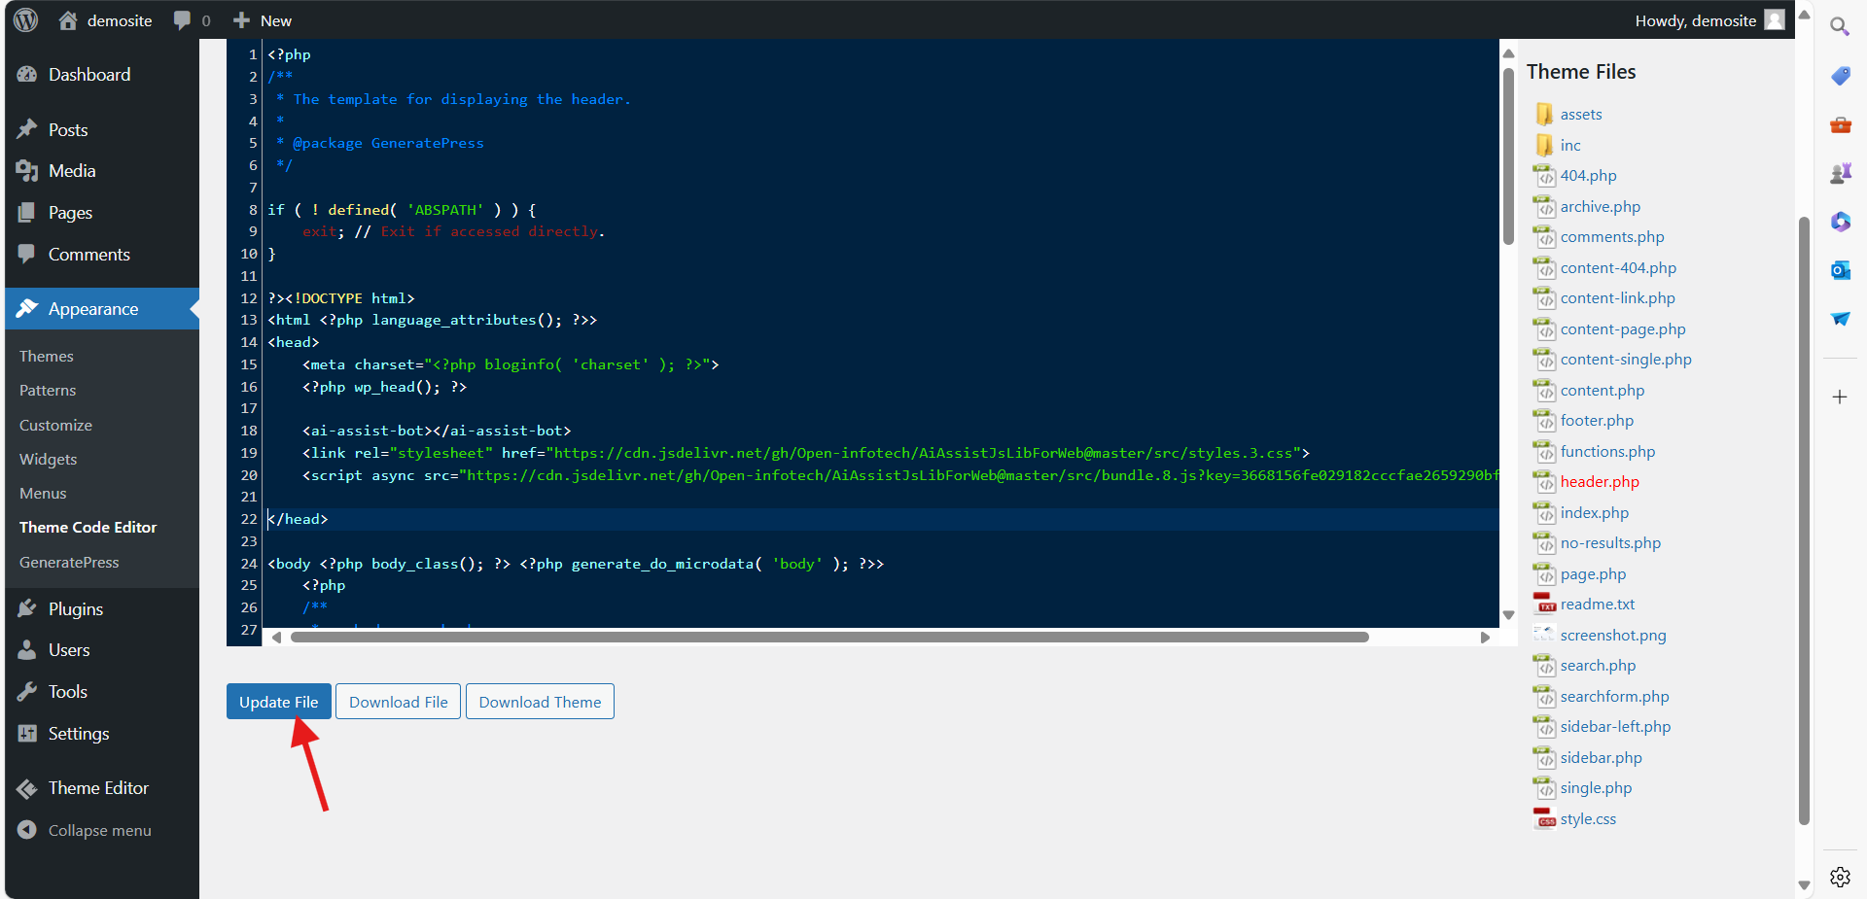Open the toolbox icon in browser sidebar
Image resolution: width=1867 pixels, height=899 pixels.
(1840, 124)
